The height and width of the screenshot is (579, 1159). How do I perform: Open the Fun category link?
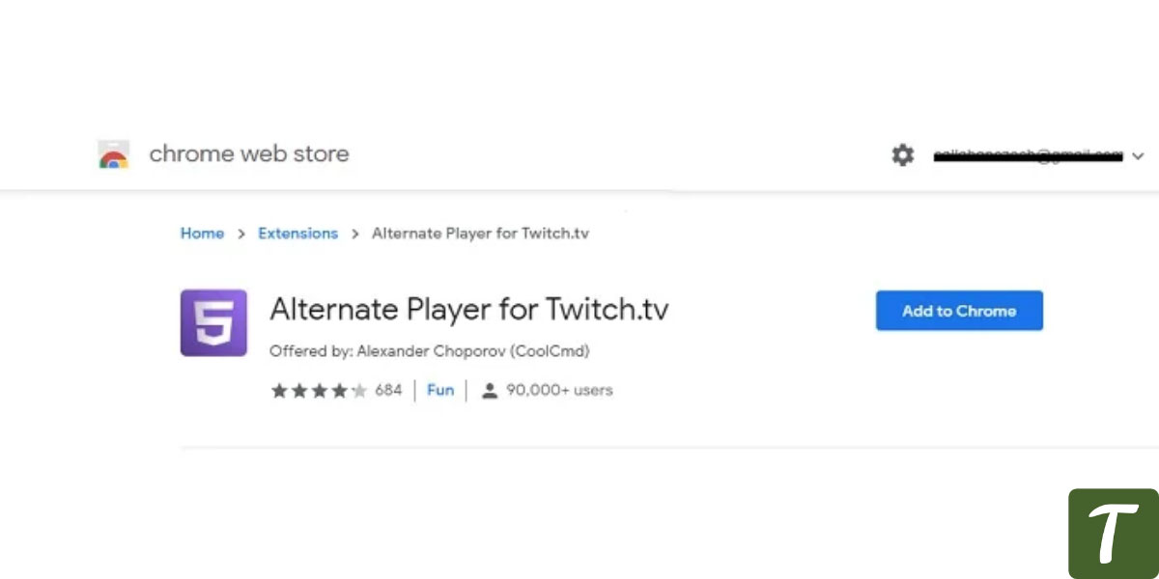[440, 391]
